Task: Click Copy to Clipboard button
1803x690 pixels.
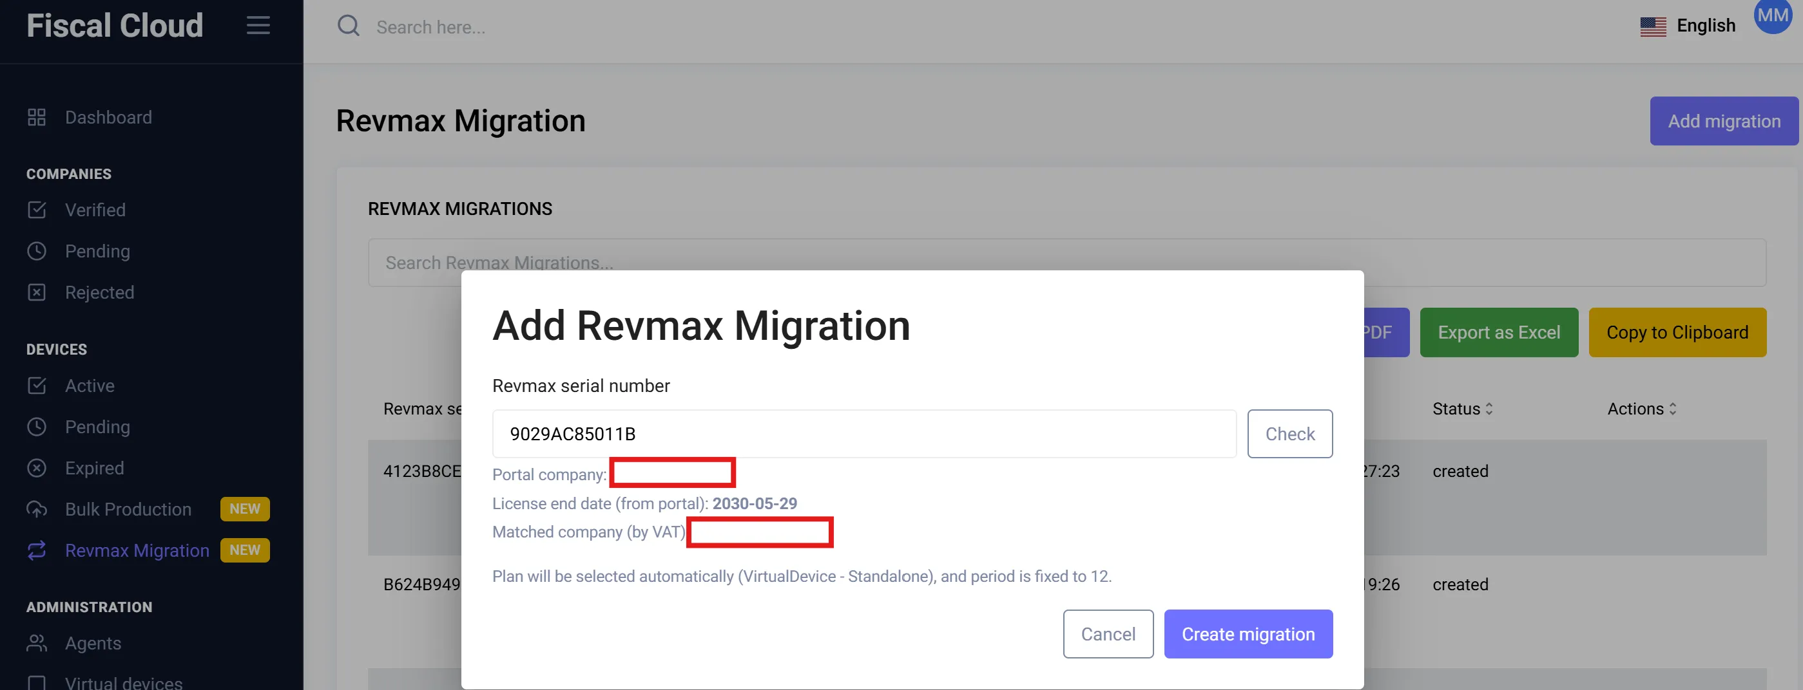Action: pos(1677,332)
